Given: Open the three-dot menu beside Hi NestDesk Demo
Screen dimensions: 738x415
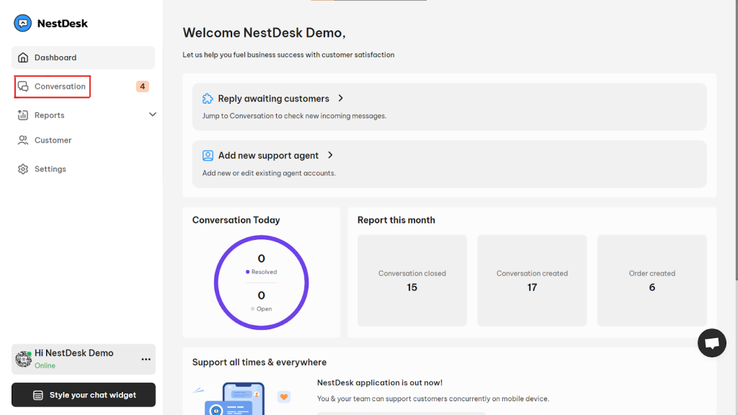Looking at the screenshot, I should pyautogui.click(x=146, y=360).
